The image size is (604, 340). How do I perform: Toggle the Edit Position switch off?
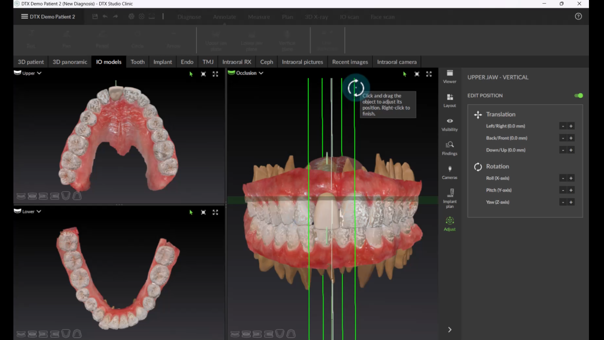click(x=578, y=96)
